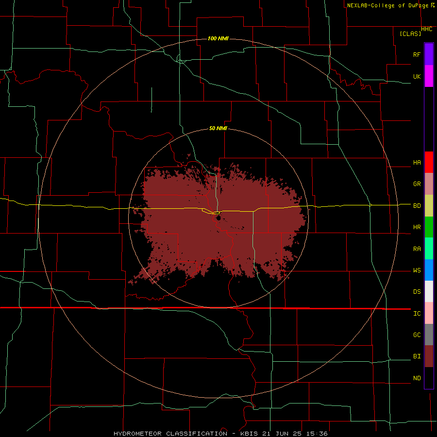
Task: Click the BD legend label
Action: click(417, 206)
